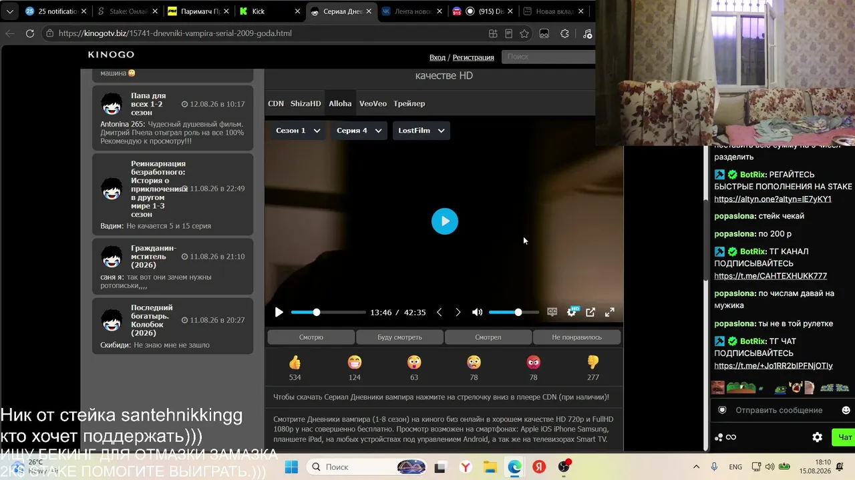Open the BotRix altyn.one link in chat
This screenshot has height=480, width=855.
(773, 199)
